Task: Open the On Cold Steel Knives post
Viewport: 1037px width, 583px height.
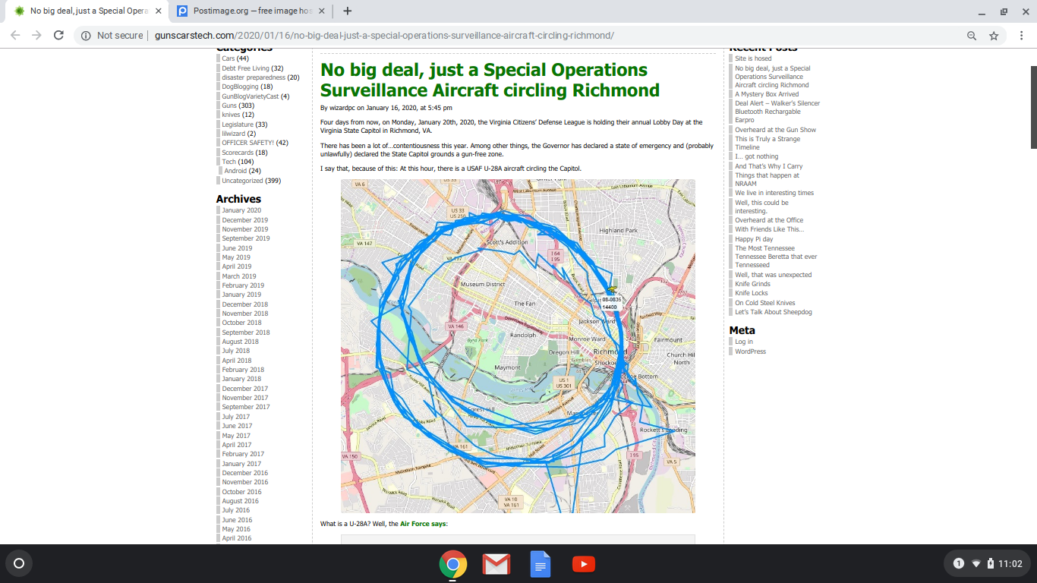Action: click(764, 303)
